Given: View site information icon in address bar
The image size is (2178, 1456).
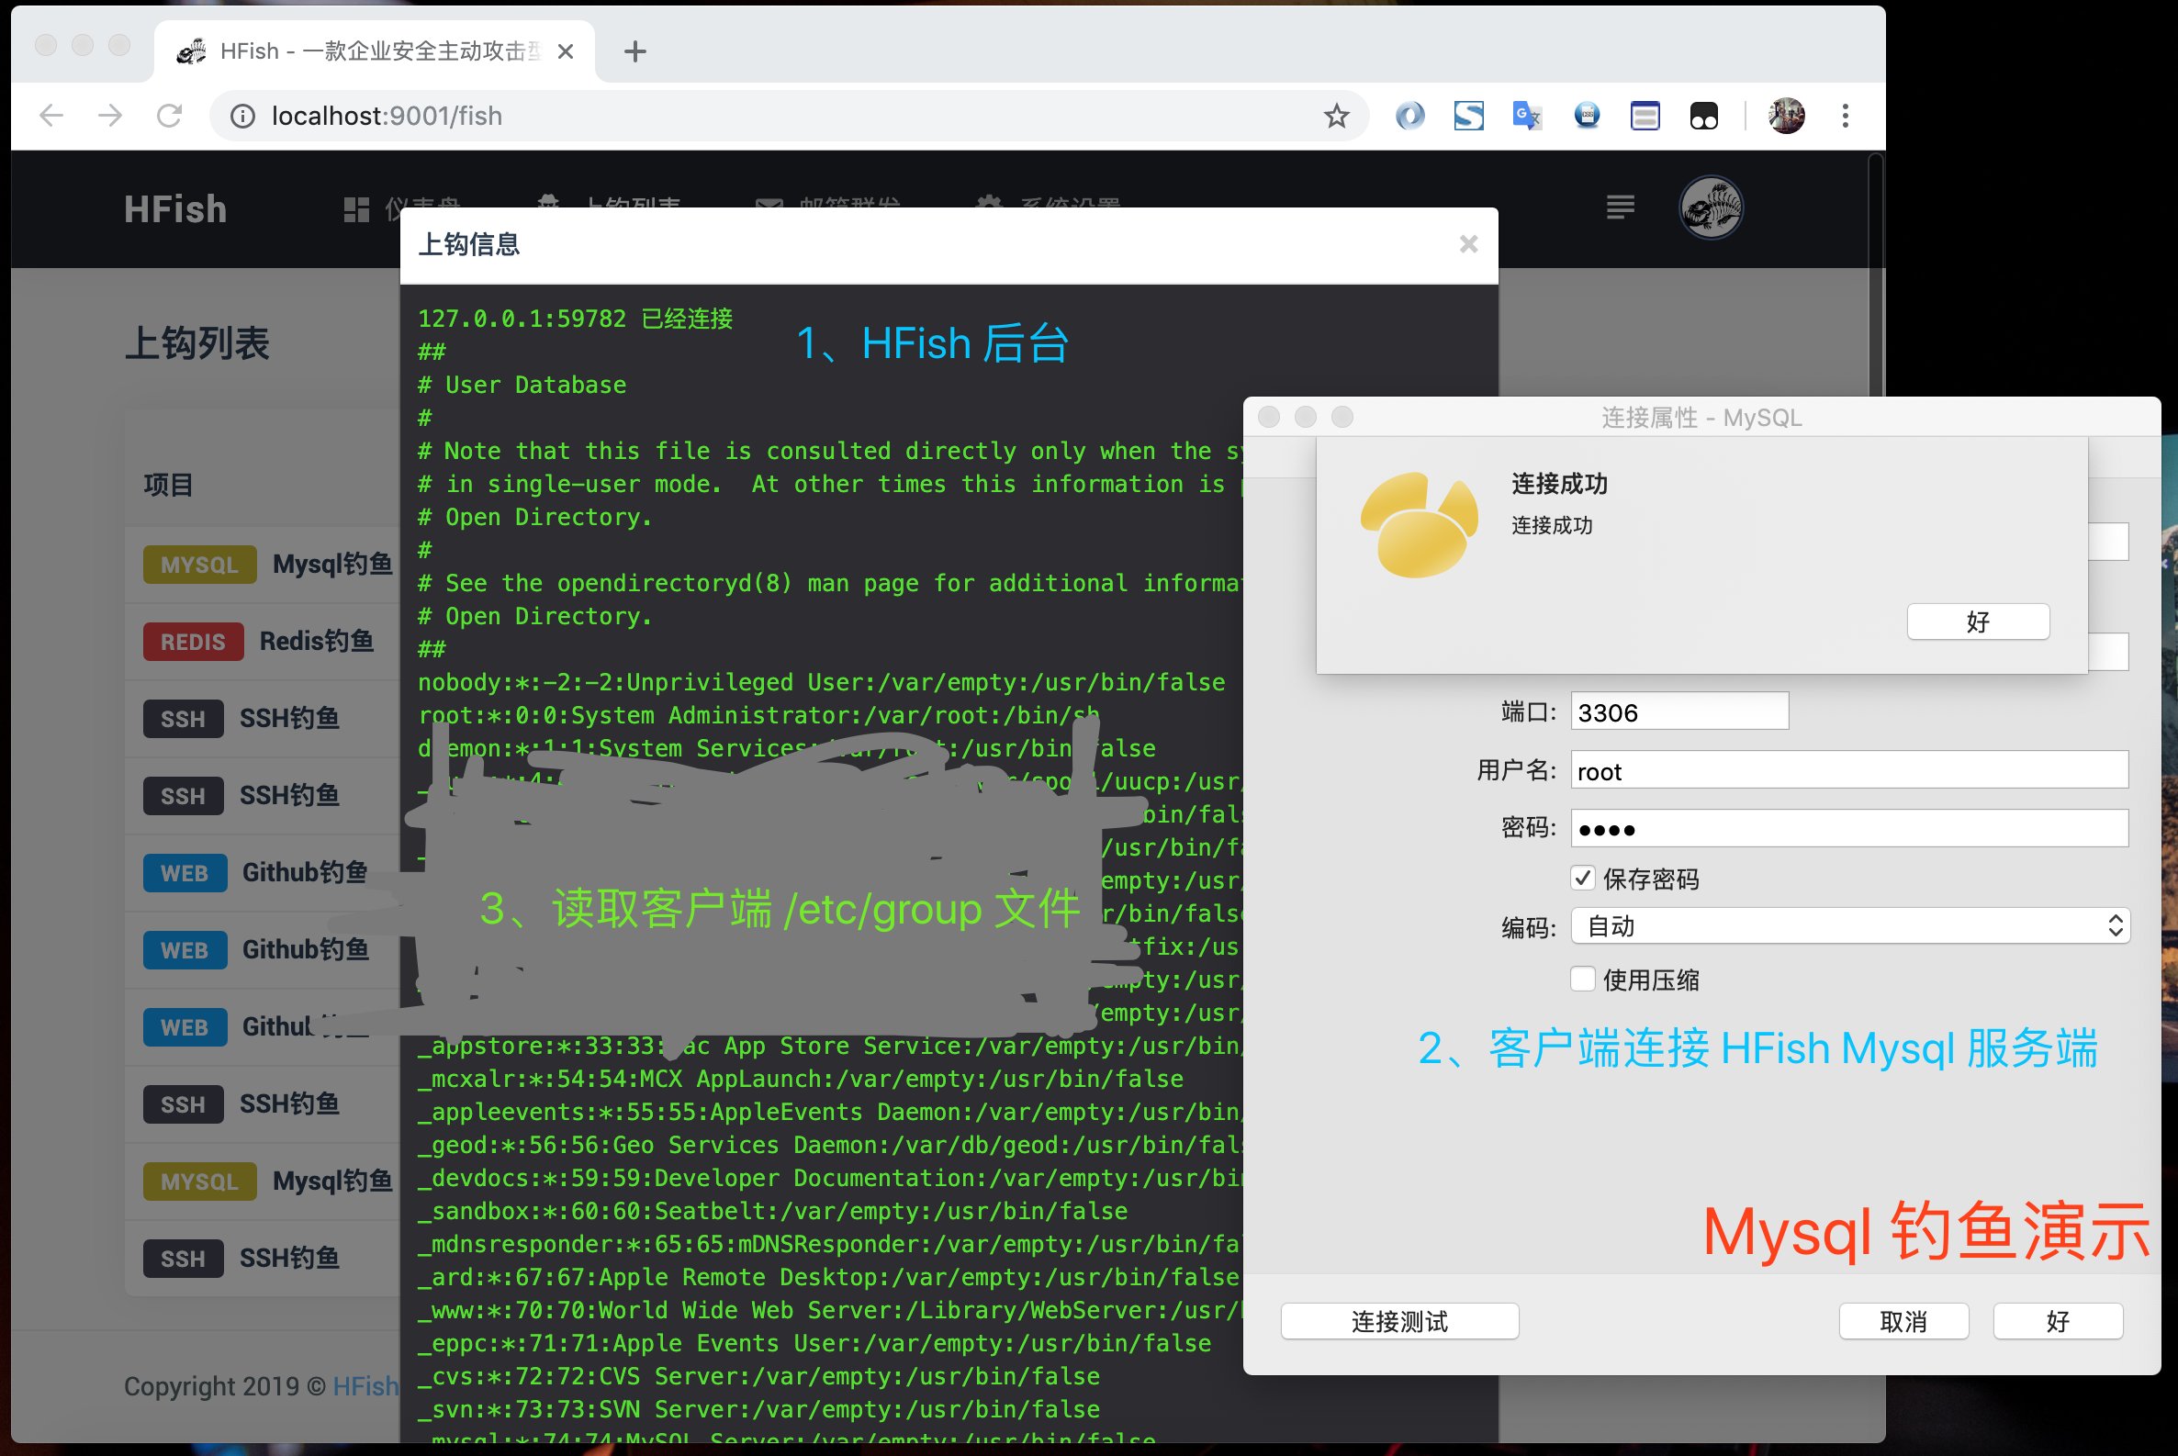Looking at the screenshot, I should pos(242,116).
